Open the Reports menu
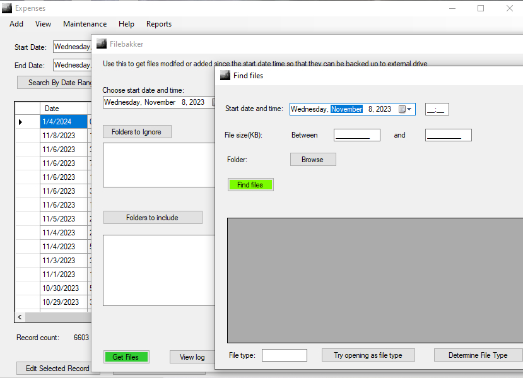Screen dimensions: 523x378 pyautogui.click(x=159, y=24)
